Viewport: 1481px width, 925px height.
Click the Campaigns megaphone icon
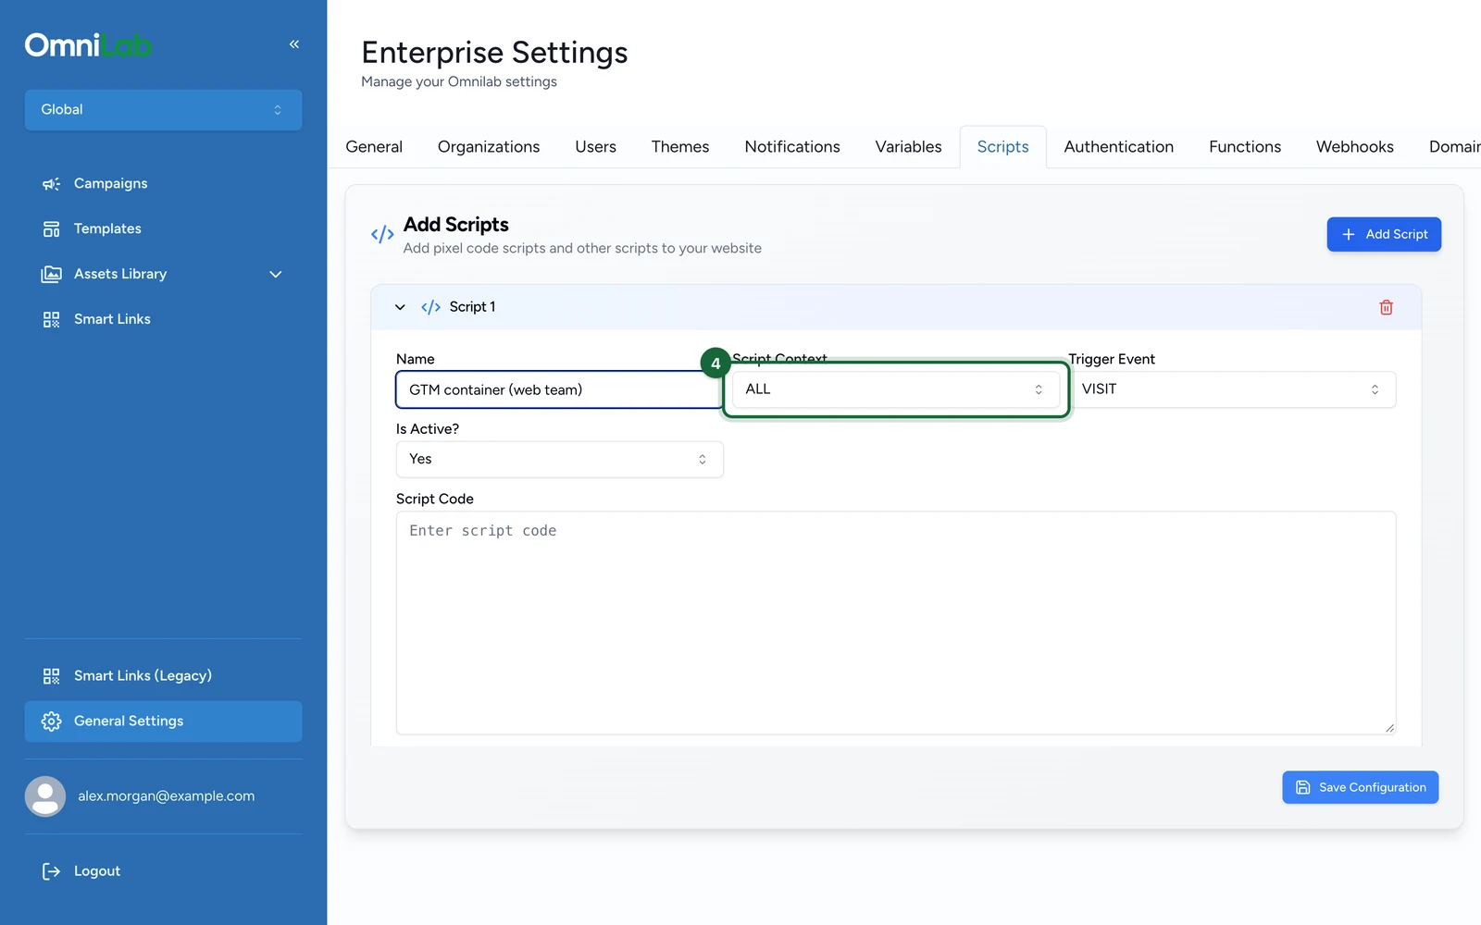[51, 184]
